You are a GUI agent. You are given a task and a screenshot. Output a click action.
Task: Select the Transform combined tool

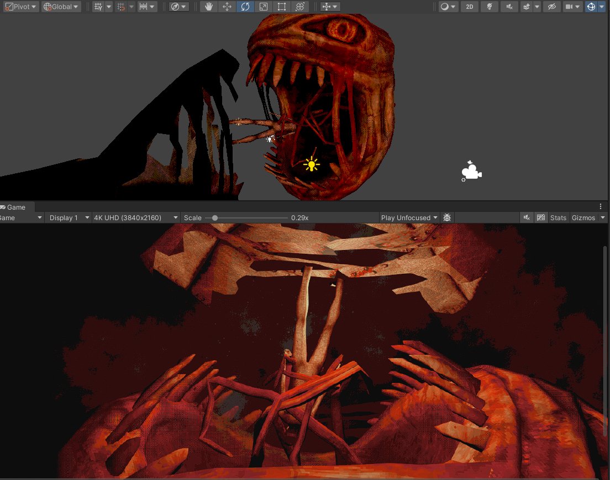300,6
